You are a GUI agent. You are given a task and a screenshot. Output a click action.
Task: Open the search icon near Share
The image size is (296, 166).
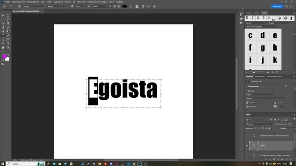point(286,6)
